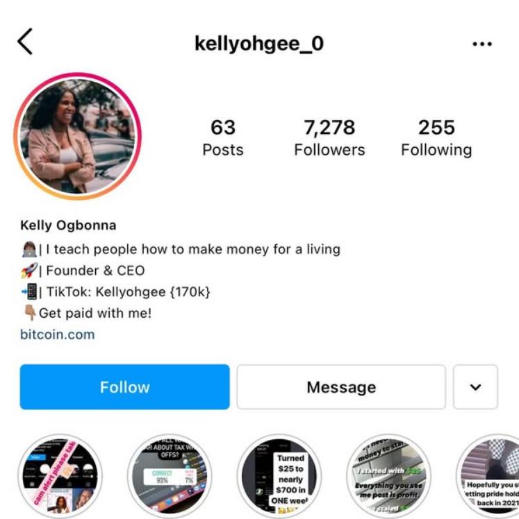
Task: Tap the rocket emoji in the bio
Action: point(29,271)
